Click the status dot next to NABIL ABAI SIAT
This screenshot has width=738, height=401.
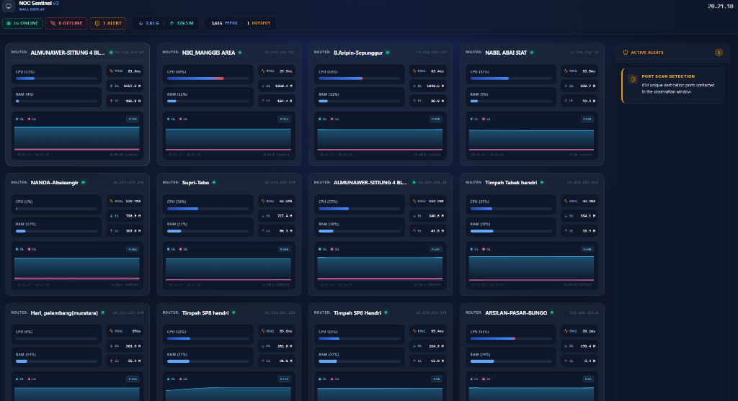tap(532, 53)
